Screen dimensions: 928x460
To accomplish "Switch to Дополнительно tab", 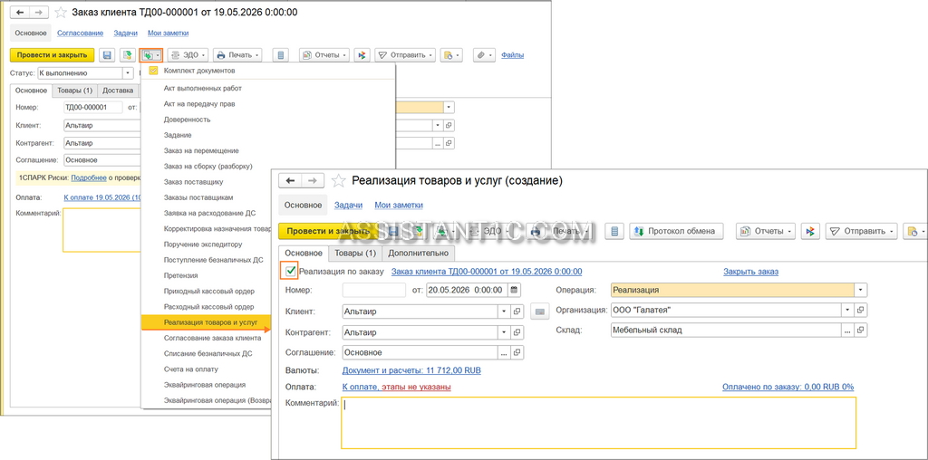I will tap(419, 253).
